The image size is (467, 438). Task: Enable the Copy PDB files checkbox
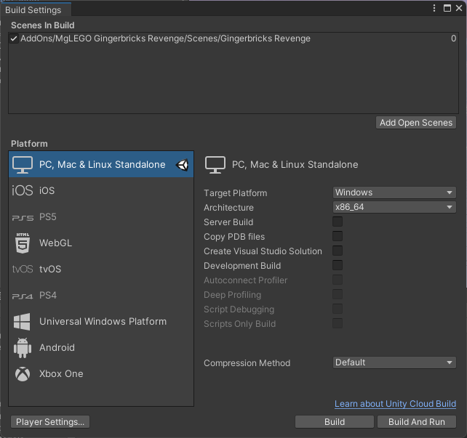[x=338, y=236]
